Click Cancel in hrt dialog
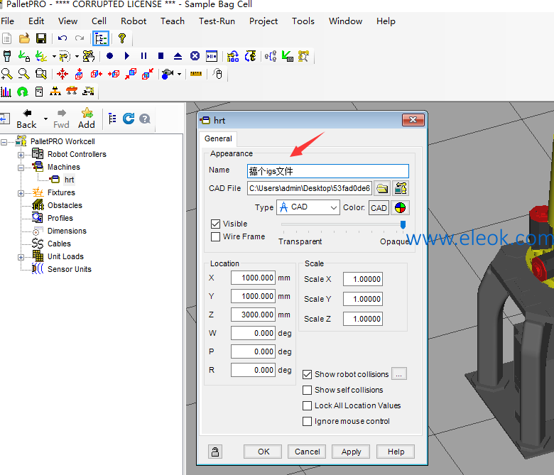The width and height of the screenshot is (554, 475). tap(307, 452)
